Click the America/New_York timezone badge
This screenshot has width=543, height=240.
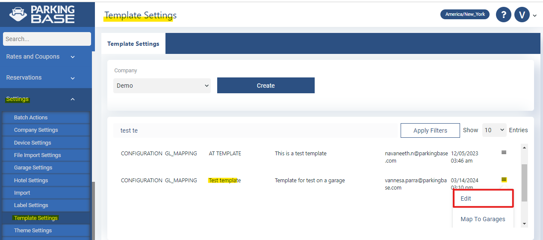(465, 14)
